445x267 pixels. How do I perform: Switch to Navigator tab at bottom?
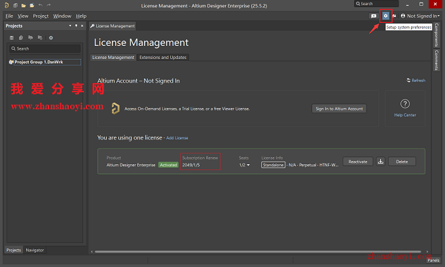coord(35,250)
